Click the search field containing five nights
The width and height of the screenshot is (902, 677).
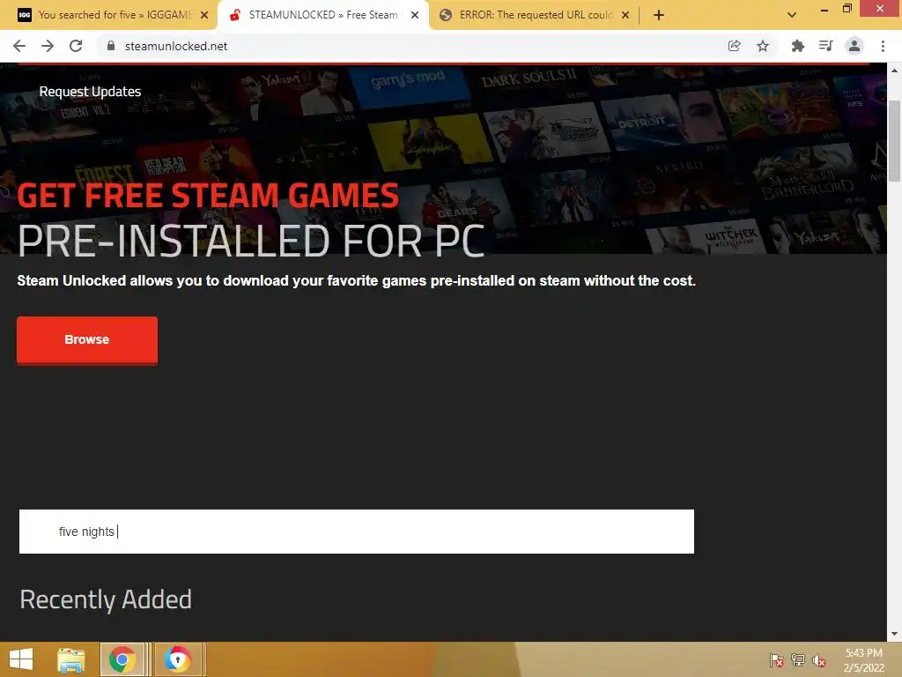coord(357,532)
